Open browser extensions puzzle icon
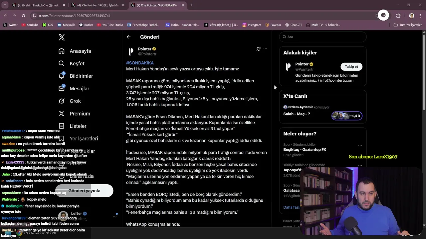Screen dimensions: 426x239 398,16
